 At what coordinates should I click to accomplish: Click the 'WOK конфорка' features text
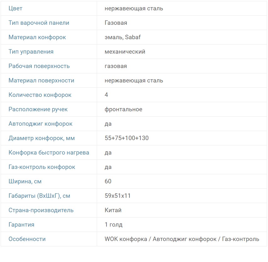[126, 239]
